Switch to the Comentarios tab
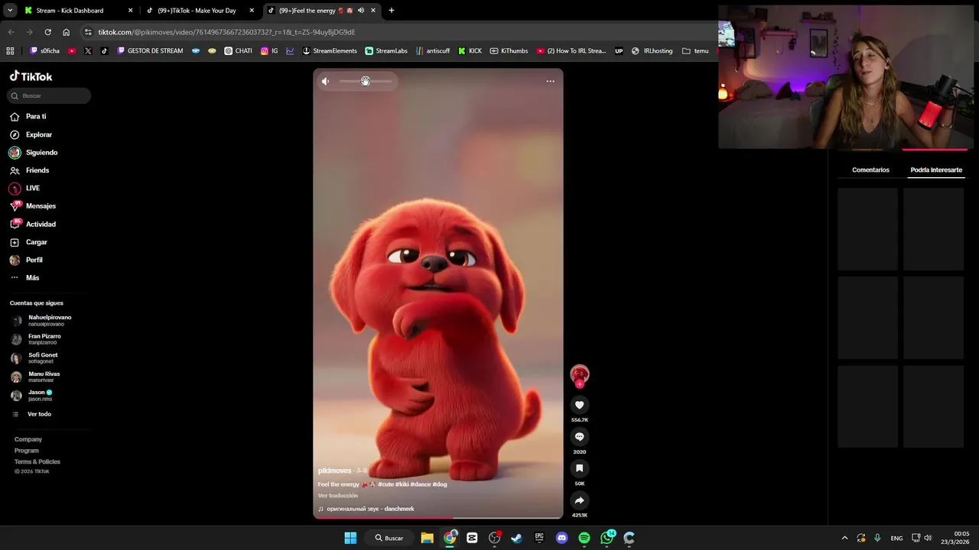 (870, 170)
